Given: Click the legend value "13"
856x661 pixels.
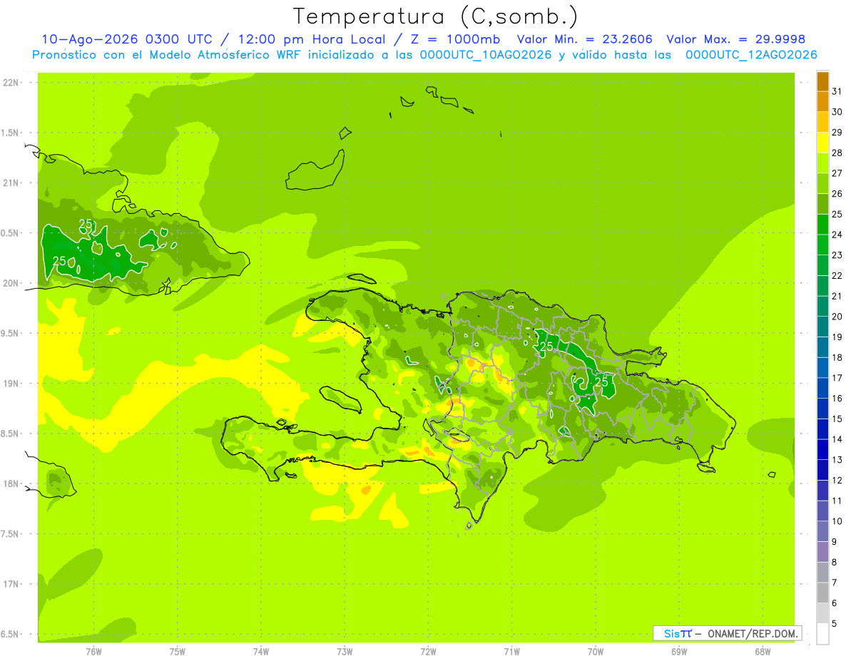Looking at the screenshot, I should 837,460.
